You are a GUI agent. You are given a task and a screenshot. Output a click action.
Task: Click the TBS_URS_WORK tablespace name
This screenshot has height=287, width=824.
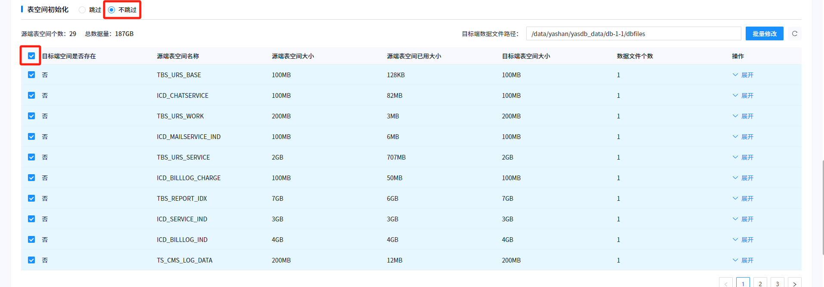pos(180,116)
